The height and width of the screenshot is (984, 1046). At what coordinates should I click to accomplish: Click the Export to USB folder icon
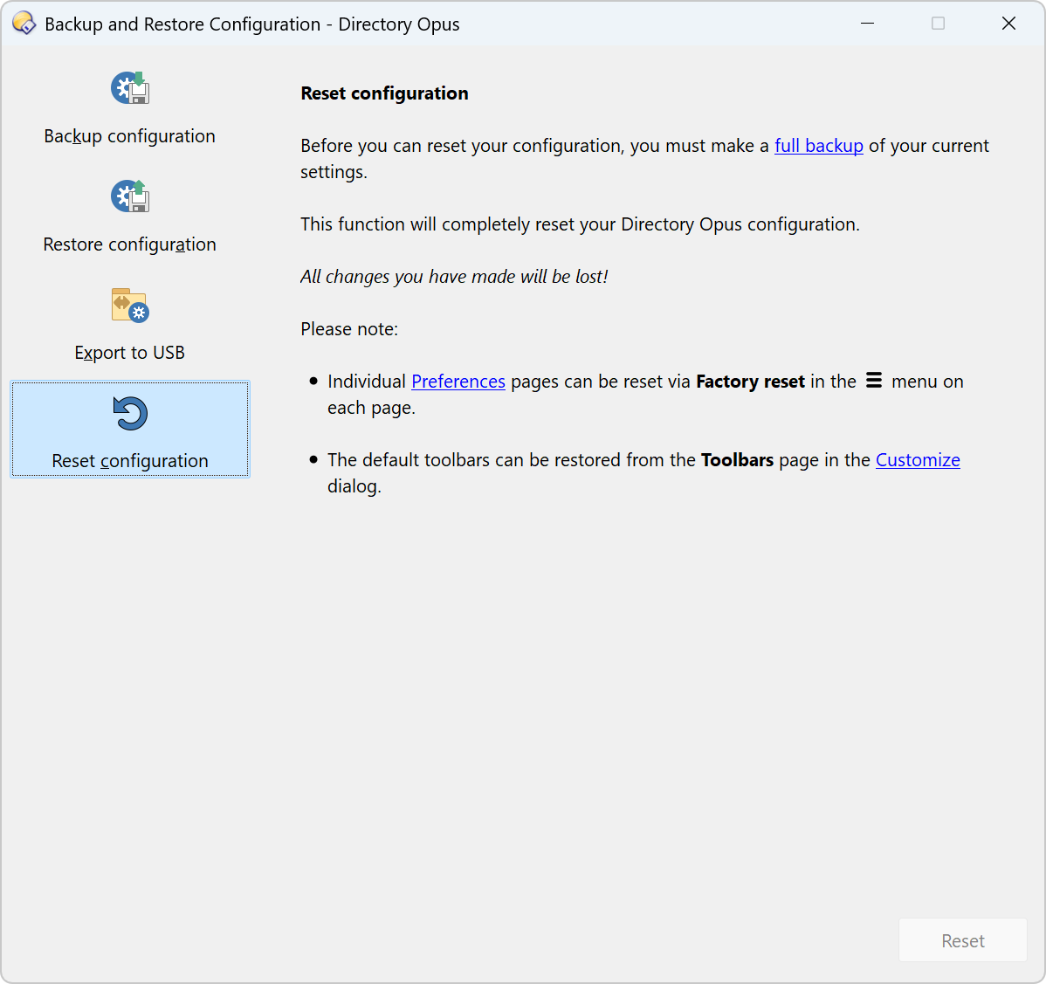pyautogui.click(x=130, y=306)
